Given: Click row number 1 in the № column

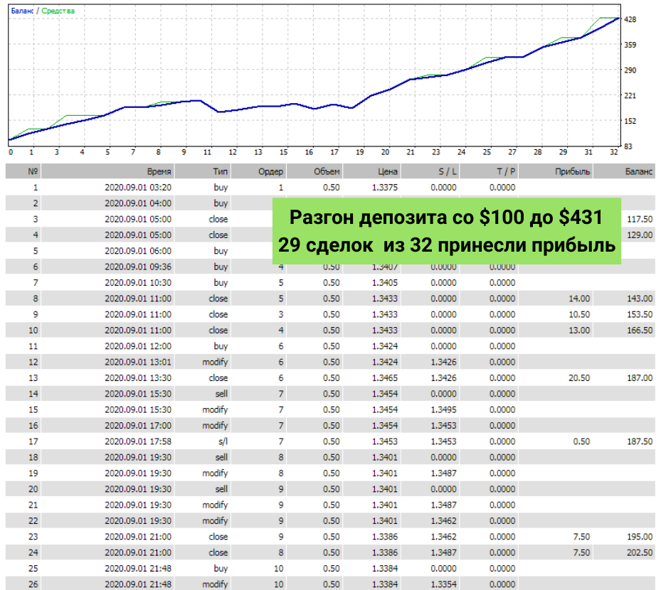Looking at the screenshot, I should (x=36, y=188).
